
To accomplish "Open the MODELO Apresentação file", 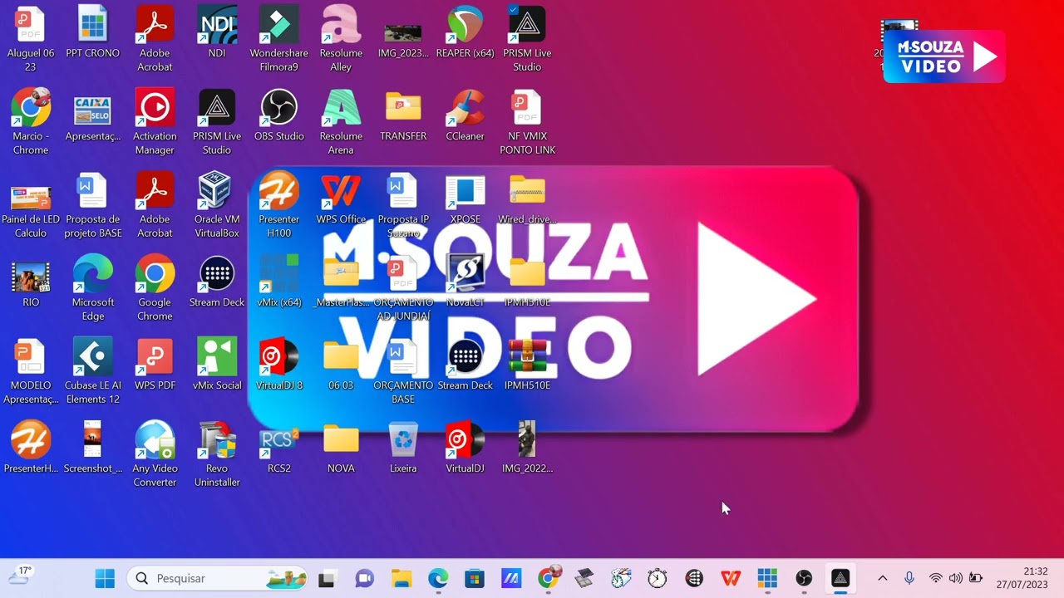I will 31,370.
